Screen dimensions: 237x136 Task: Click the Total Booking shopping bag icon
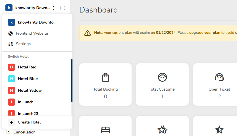pos(105,77)
